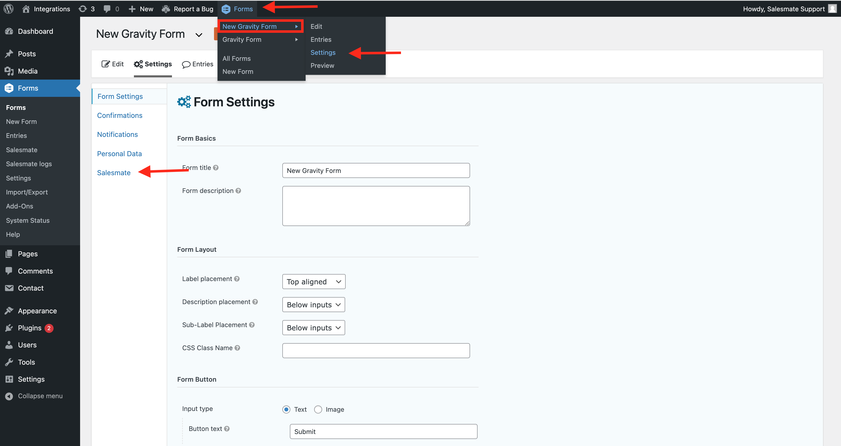Open the comments bubble icon in admin bar

[107, 9]
